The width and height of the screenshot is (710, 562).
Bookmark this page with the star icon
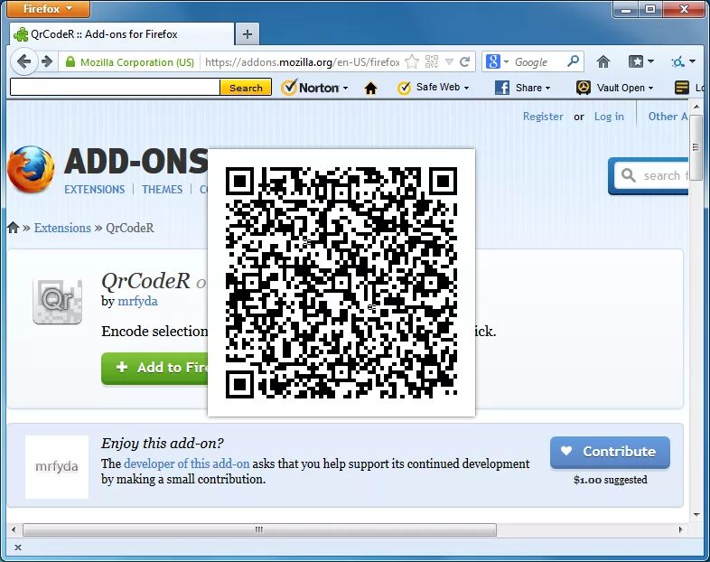coord(412,61)
